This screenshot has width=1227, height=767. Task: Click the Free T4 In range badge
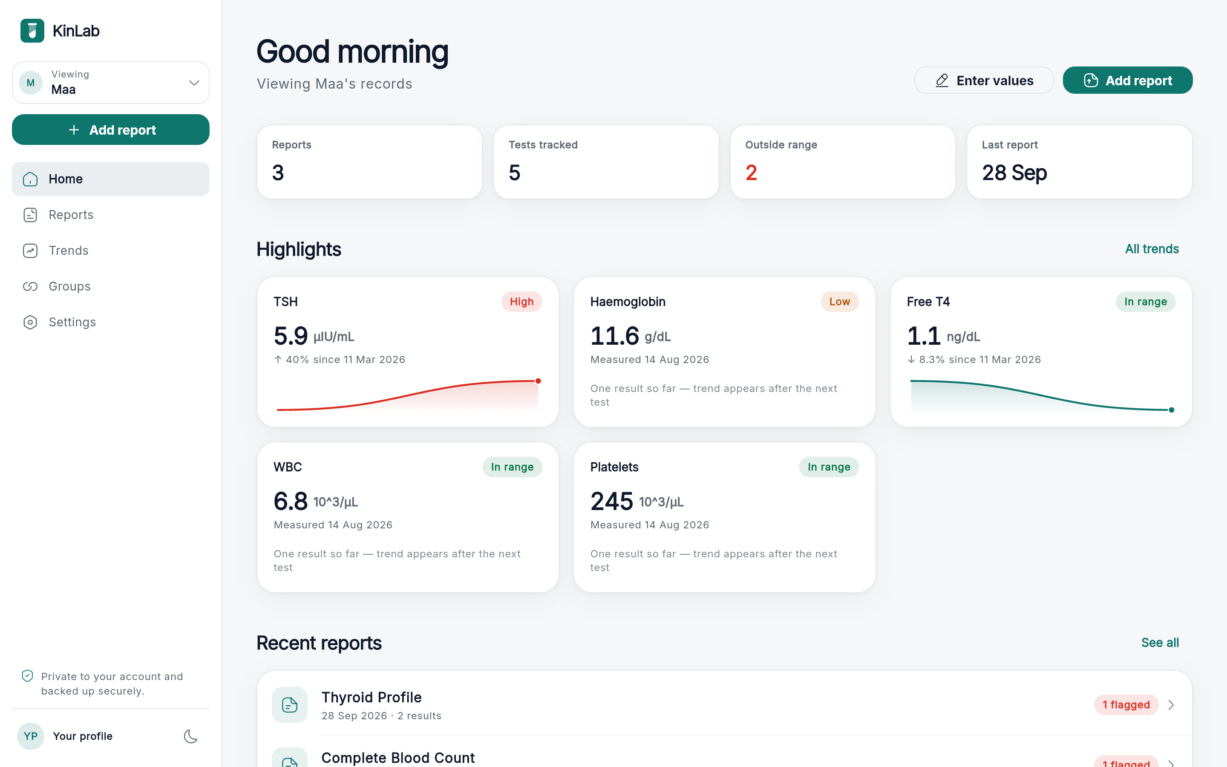(1145, 302)
